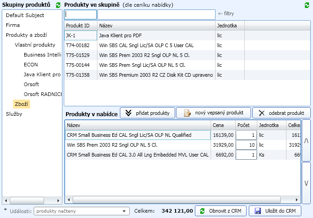Click přidat produkty button
313x218 pixels.
point(147,113)
